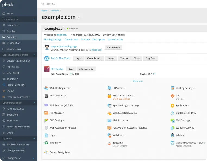Open Customers in the sidebar
Viewport: 207px width, 161px height.
point(12,25)
